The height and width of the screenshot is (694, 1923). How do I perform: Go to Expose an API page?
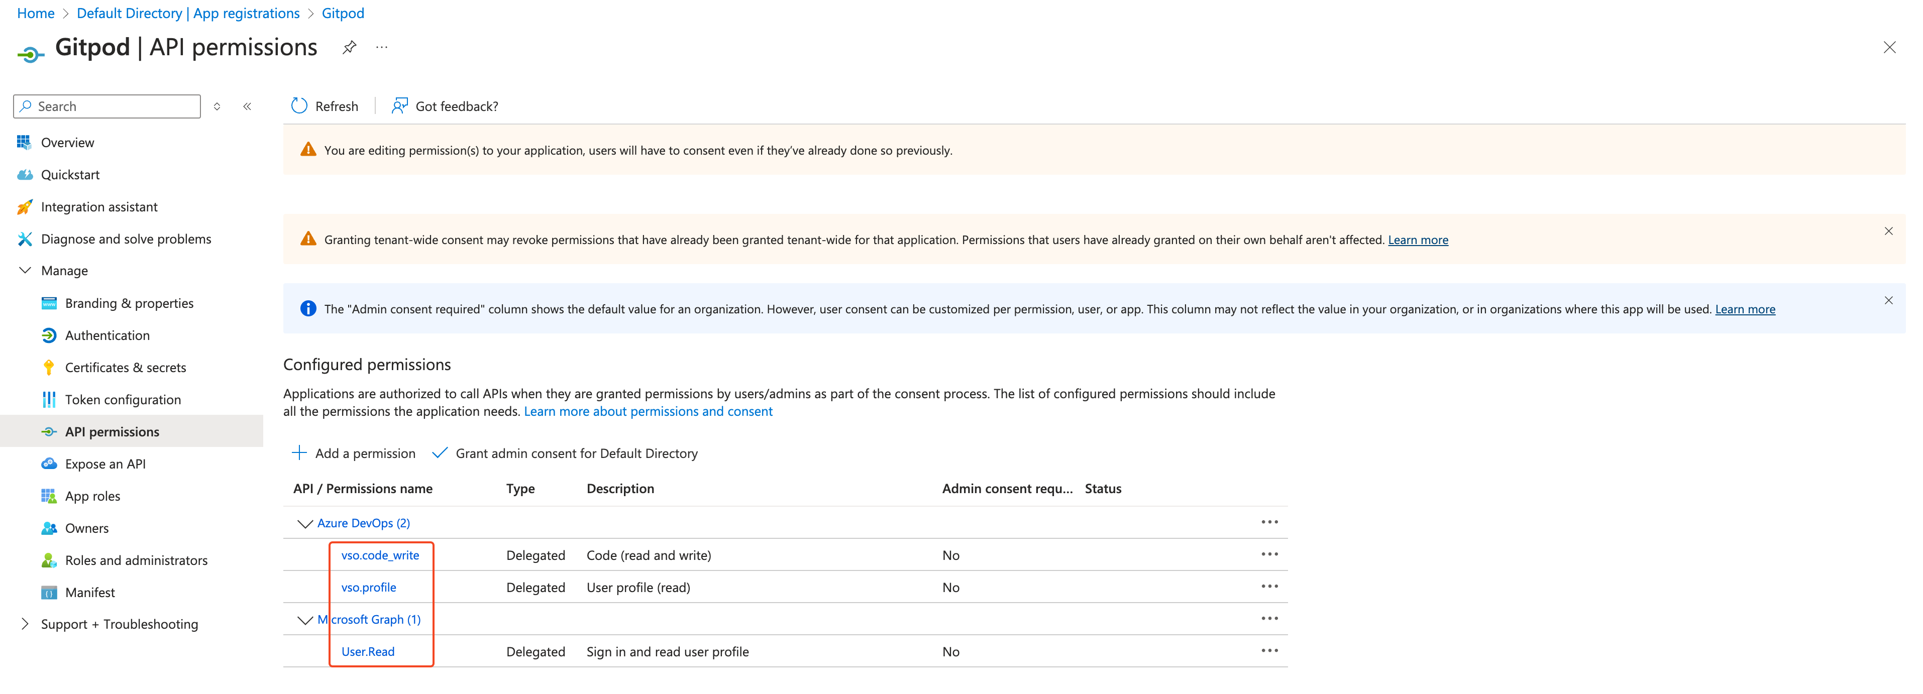105,464
